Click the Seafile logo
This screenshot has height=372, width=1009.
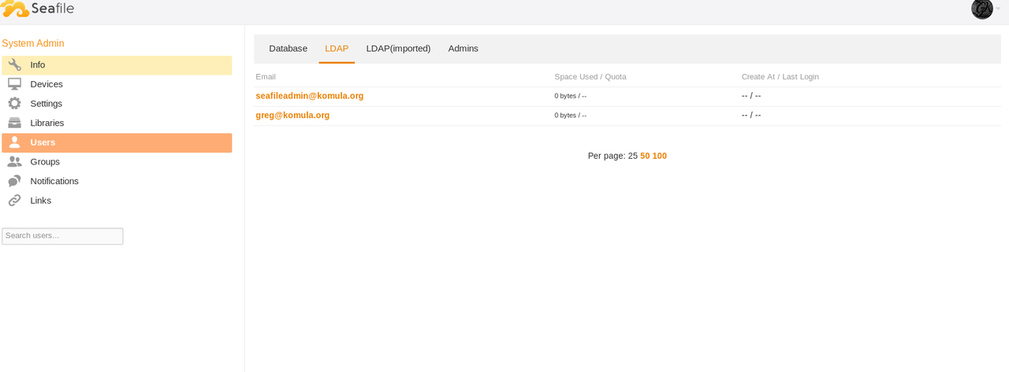click(38, 9)
